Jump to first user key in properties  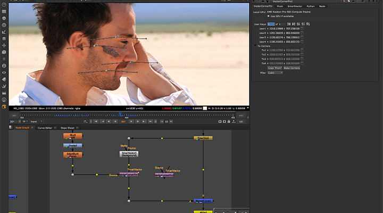(289, 24)
